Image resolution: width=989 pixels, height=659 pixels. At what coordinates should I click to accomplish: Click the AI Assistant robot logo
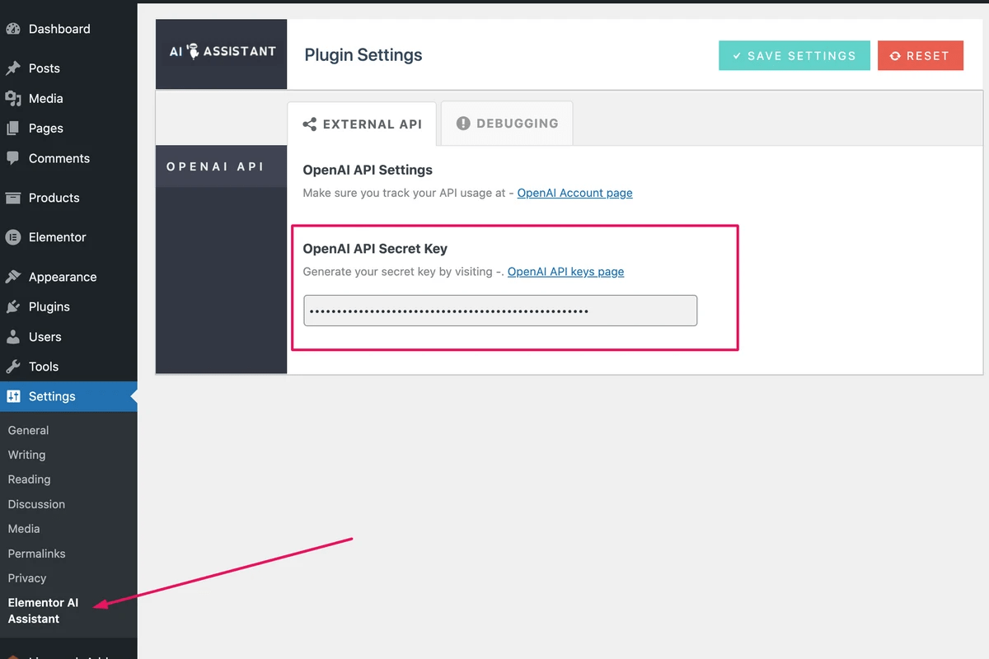tap(194, 51)
